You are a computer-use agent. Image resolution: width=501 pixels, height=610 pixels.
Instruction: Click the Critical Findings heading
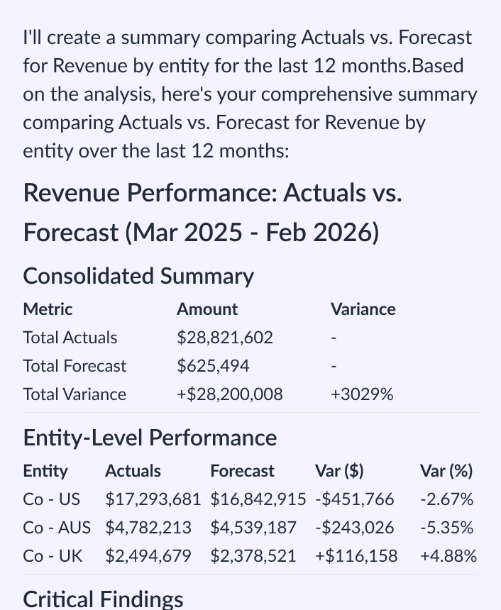103,599
